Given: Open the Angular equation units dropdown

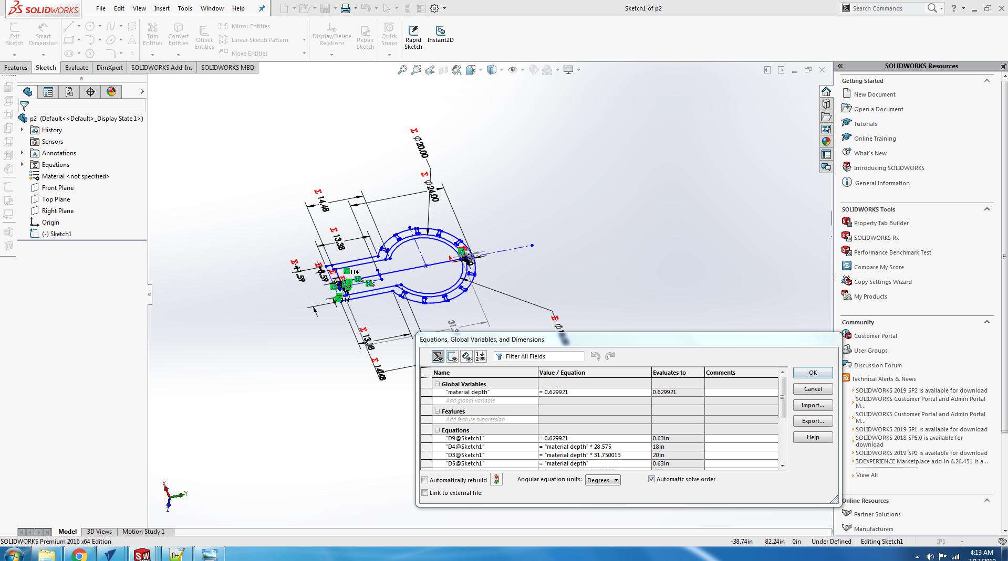Looking at the screenshot, I should click(602, 480).
